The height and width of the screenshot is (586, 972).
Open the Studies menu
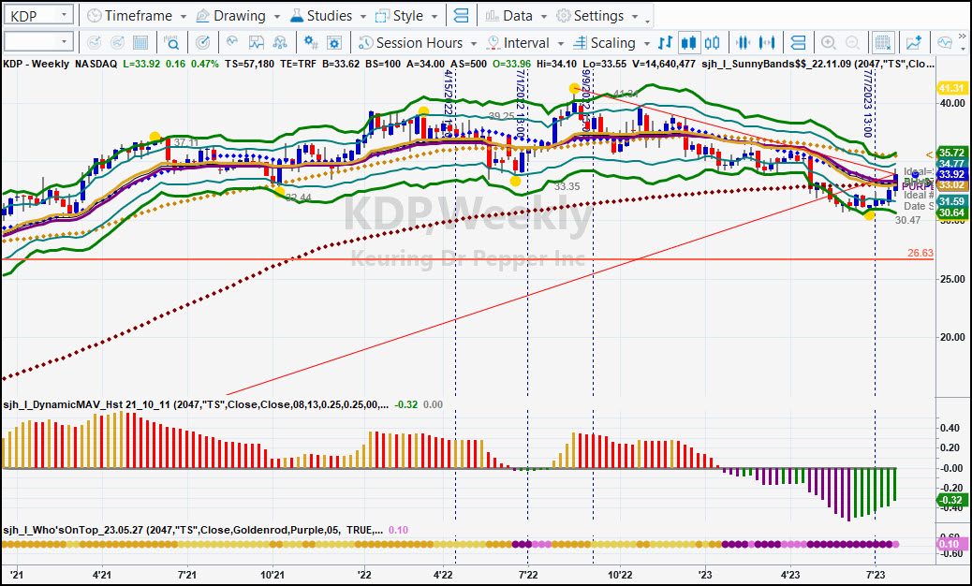pyautogui.click(x=330, y=16)
